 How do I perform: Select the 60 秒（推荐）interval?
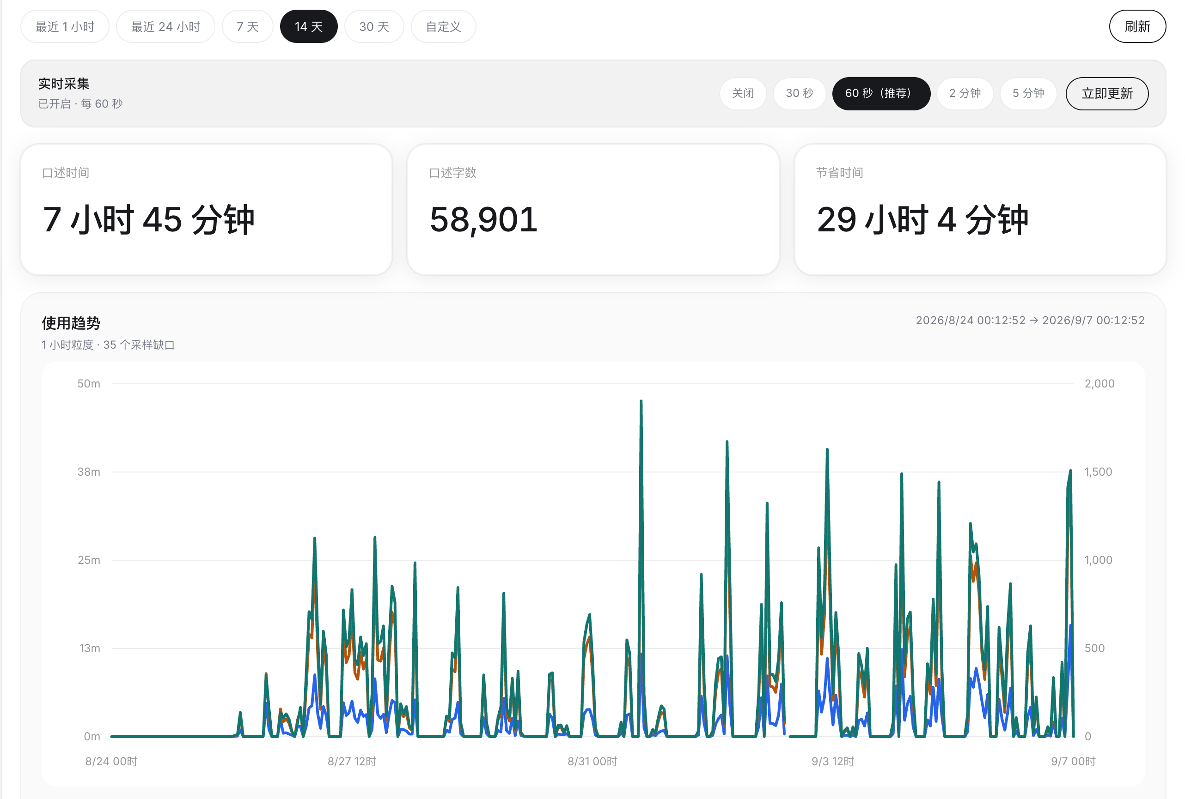[881, 93]
